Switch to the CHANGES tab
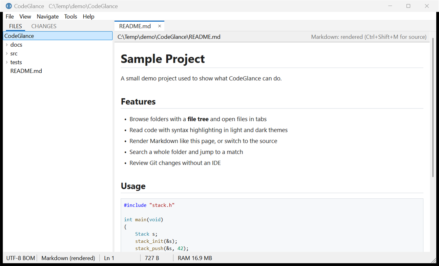Viewport: 439px width, 266px height. [44, 26]
